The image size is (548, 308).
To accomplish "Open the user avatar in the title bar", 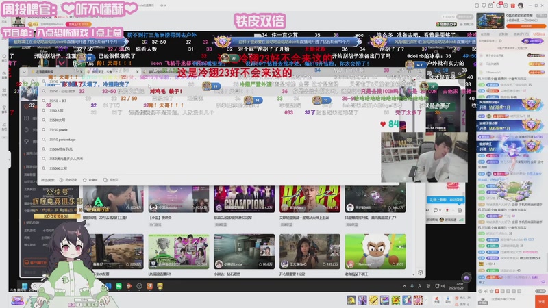I will [521, 5].
